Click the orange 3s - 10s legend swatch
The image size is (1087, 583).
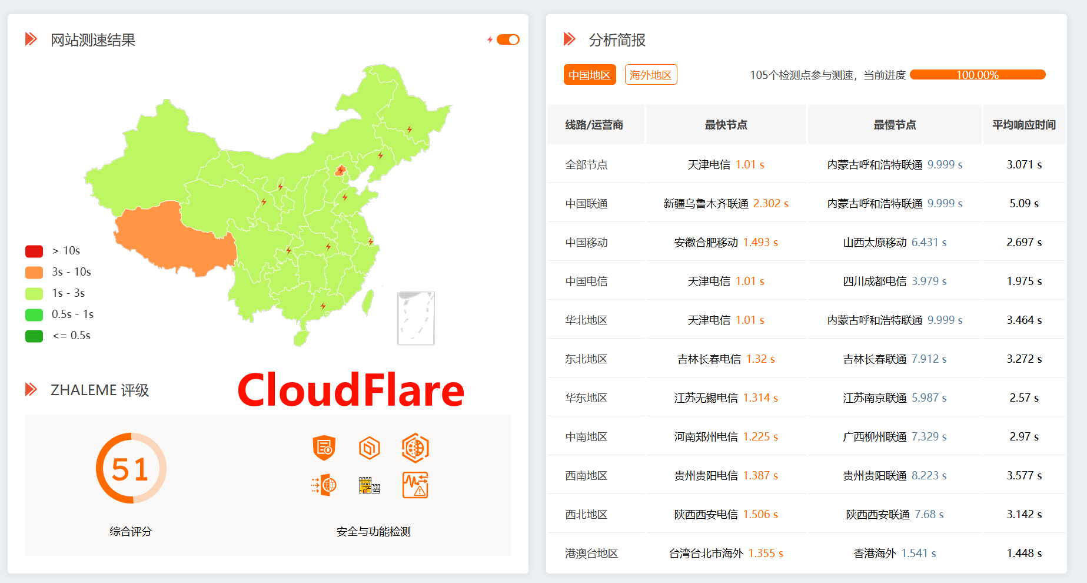point(34,272)
